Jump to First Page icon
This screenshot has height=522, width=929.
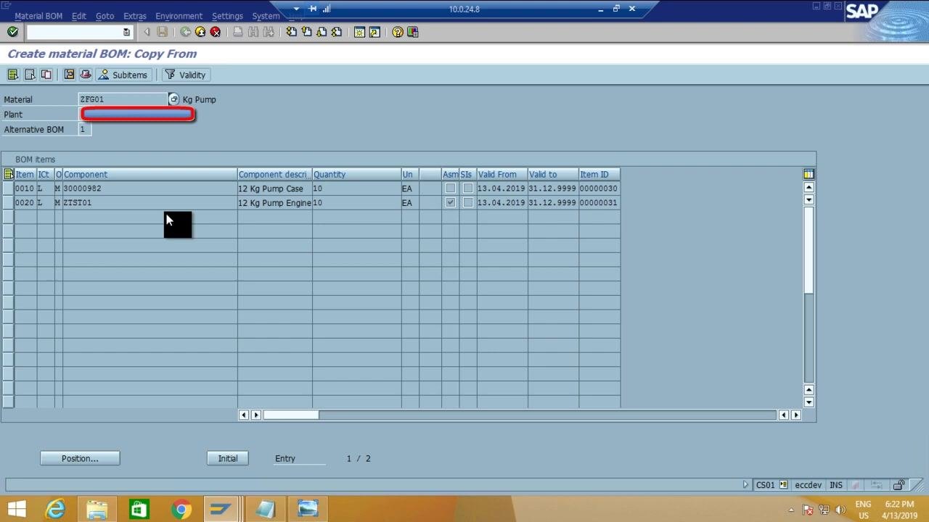[x=291, y=32]
